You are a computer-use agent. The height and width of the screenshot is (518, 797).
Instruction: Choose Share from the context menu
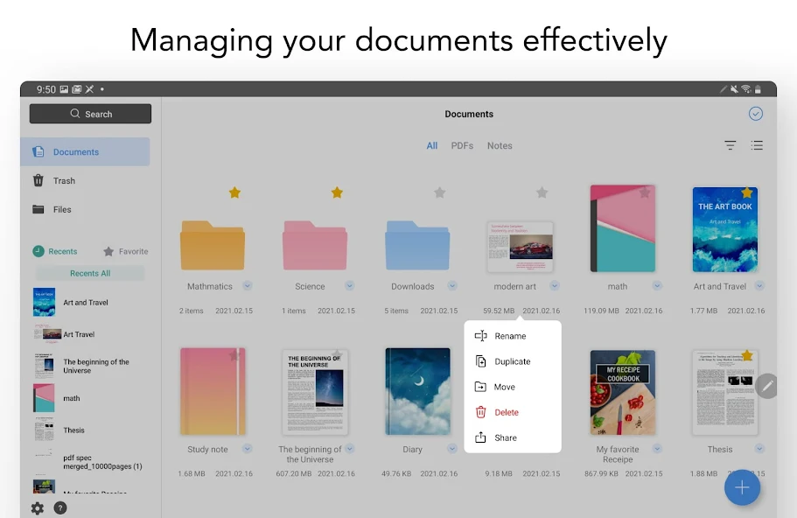(x=513, y=437)
